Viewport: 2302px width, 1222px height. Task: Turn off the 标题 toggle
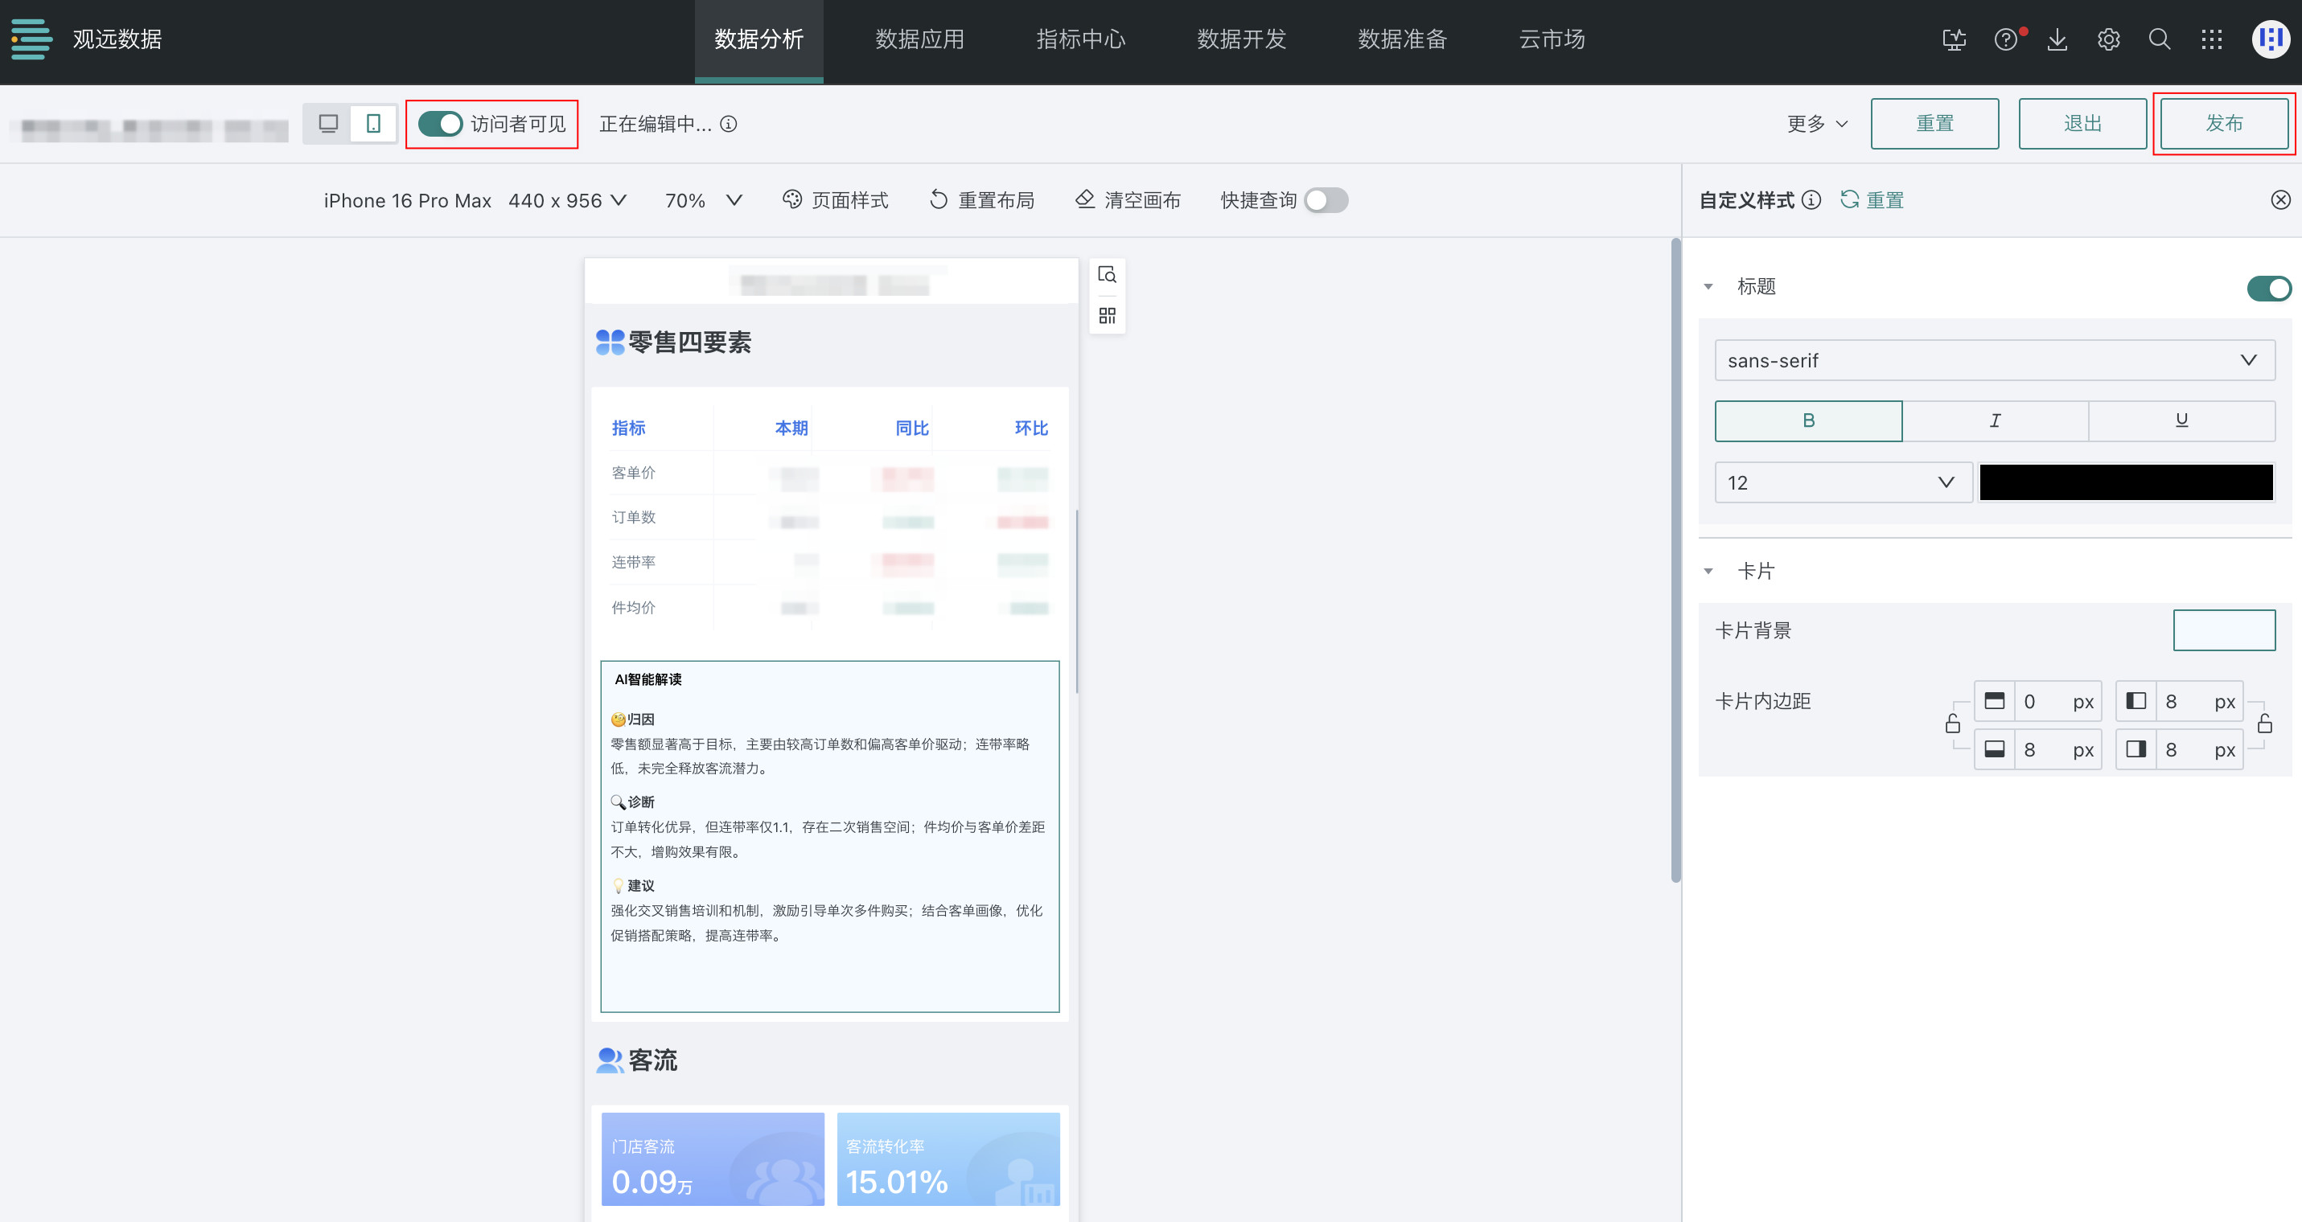[x=2269, y=288]
